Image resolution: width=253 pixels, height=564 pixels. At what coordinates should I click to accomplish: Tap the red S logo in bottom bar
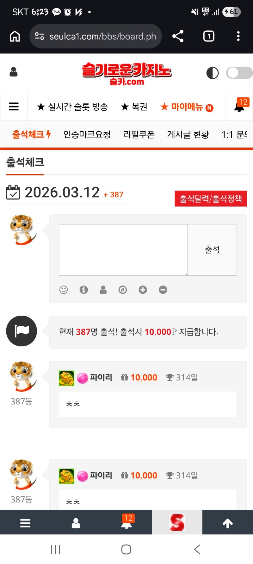pos(177,522)
